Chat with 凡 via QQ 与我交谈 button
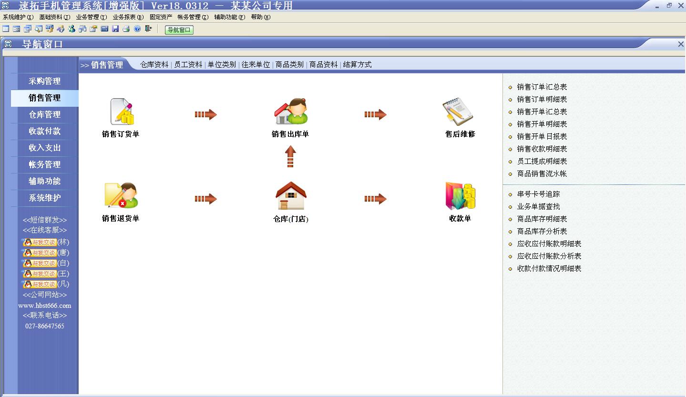This screenshot has width=686, height=397. (x=40, y=284)
